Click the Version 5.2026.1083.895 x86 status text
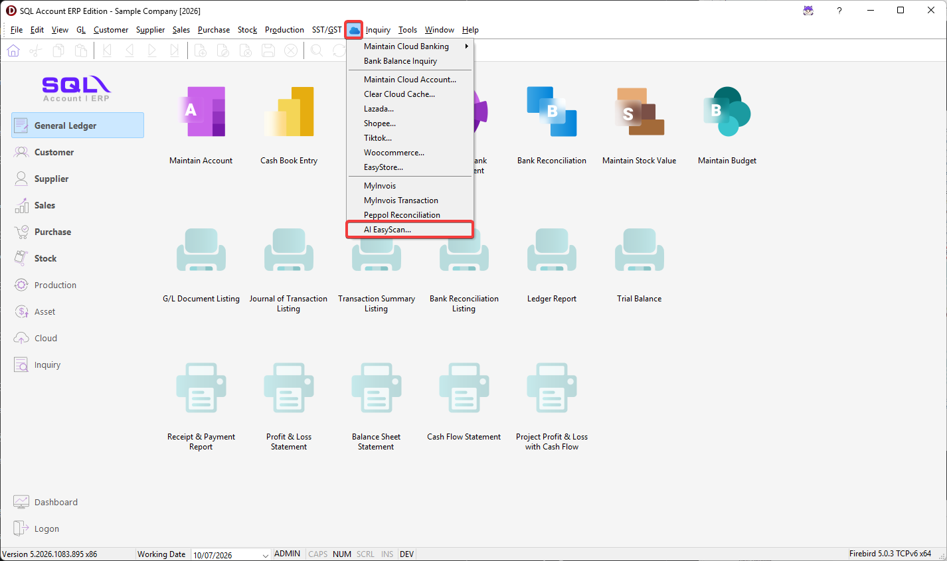 pyautogui.click(x=50, y=554)
